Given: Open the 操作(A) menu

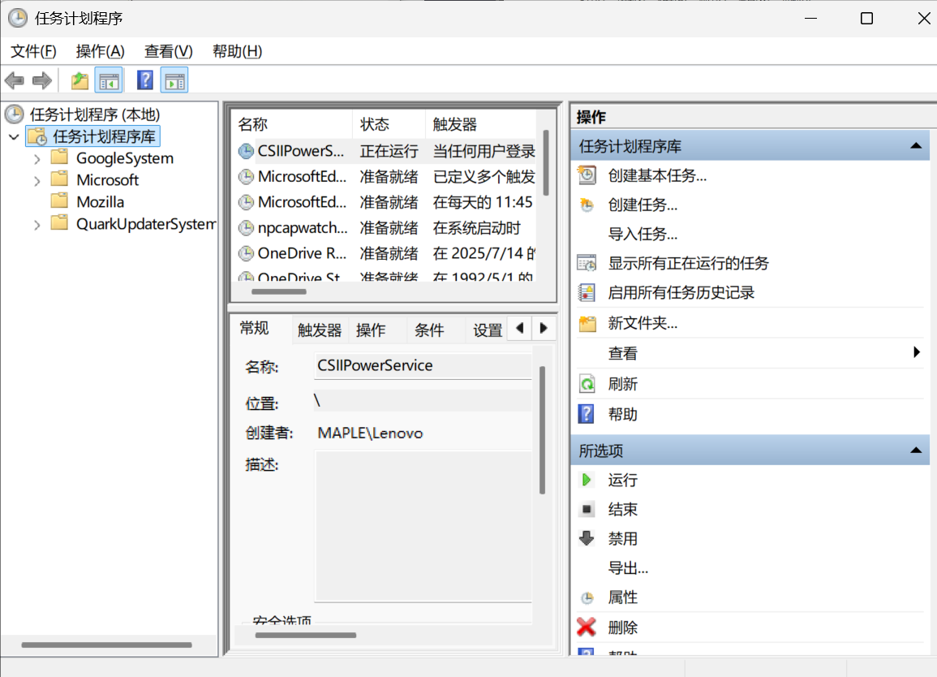Looking at the screenshot, I should point(100,51).
